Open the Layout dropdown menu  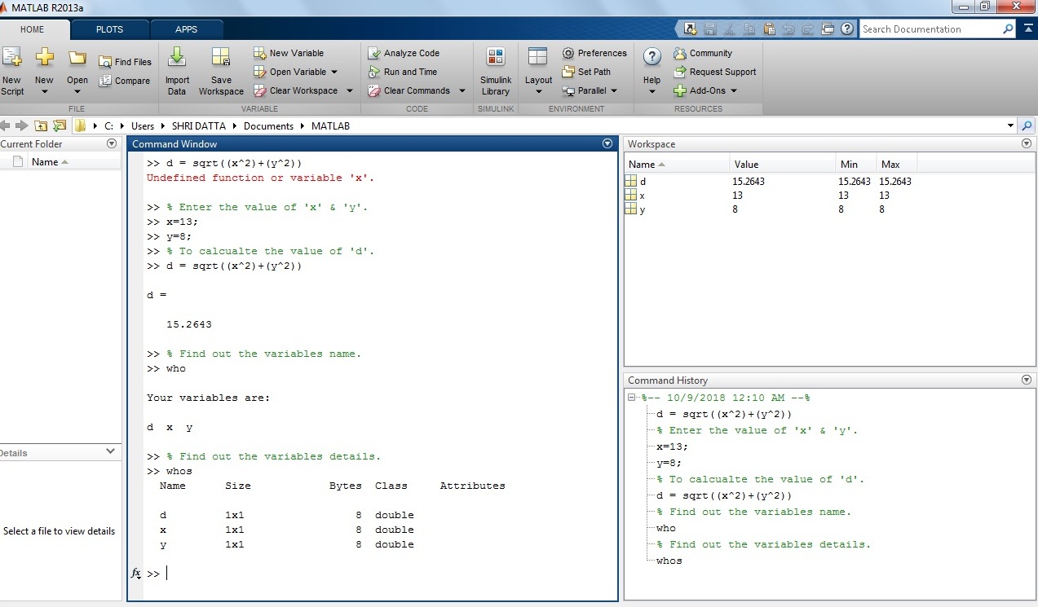pyautogui.click(x=538, y=81)
